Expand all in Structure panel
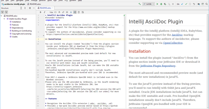 21,8
